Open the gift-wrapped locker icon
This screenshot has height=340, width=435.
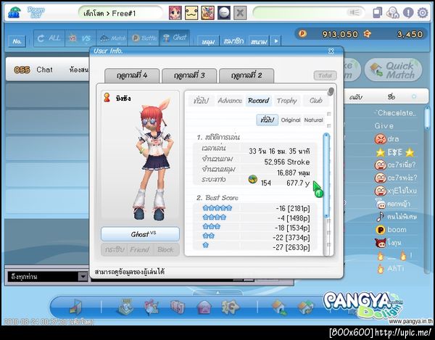coord(152,307)
